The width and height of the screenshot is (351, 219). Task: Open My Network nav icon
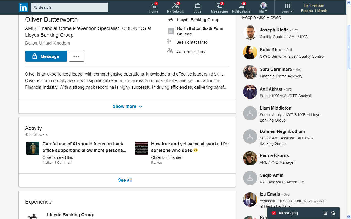pyautogui.click(x=175, y=8)
